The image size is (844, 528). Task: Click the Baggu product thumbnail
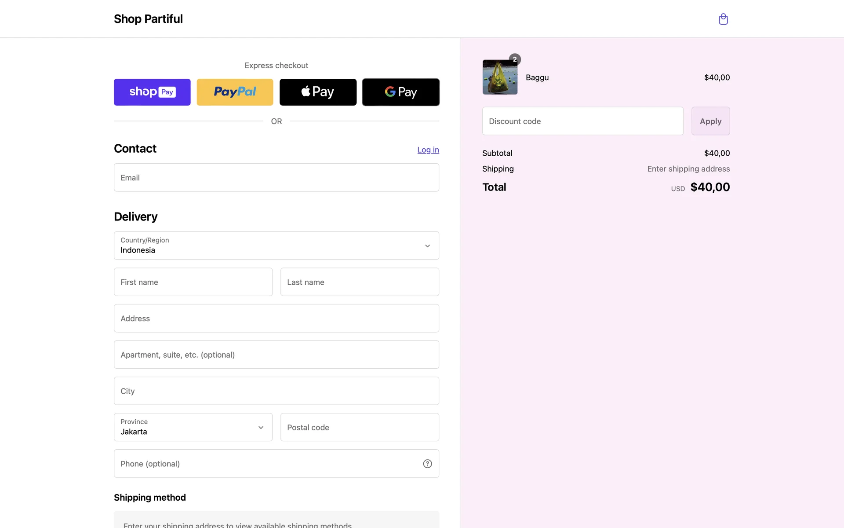tap(500, 77)
